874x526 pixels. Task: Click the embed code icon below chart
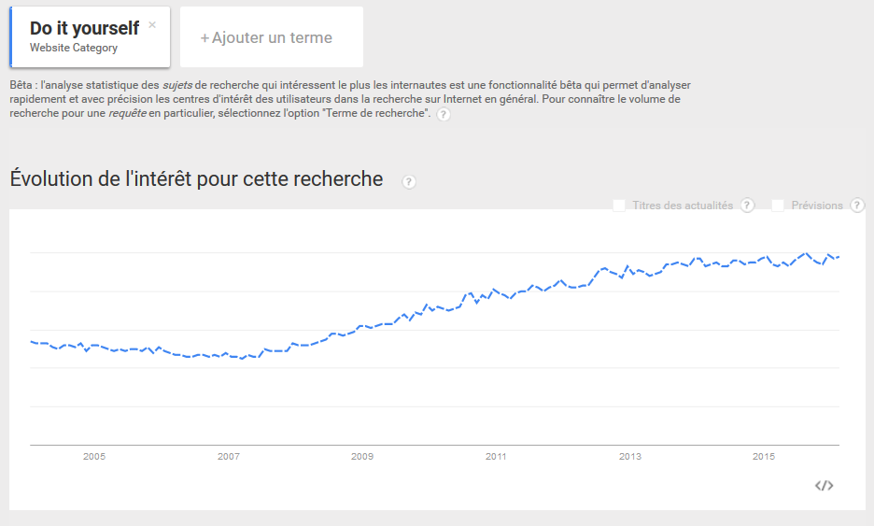824,485
